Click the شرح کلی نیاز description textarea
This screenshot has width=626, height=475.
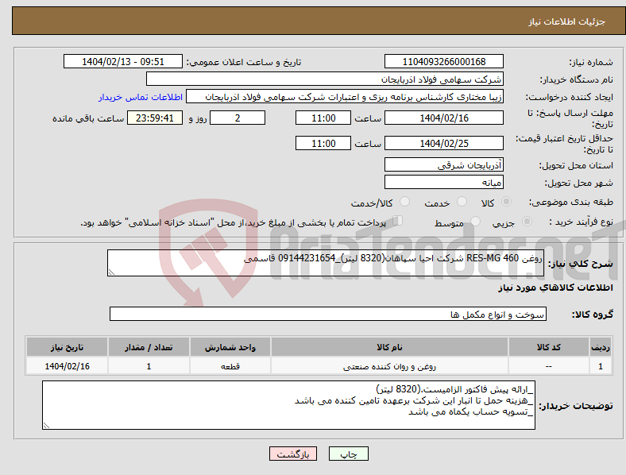tap(326, 263)
